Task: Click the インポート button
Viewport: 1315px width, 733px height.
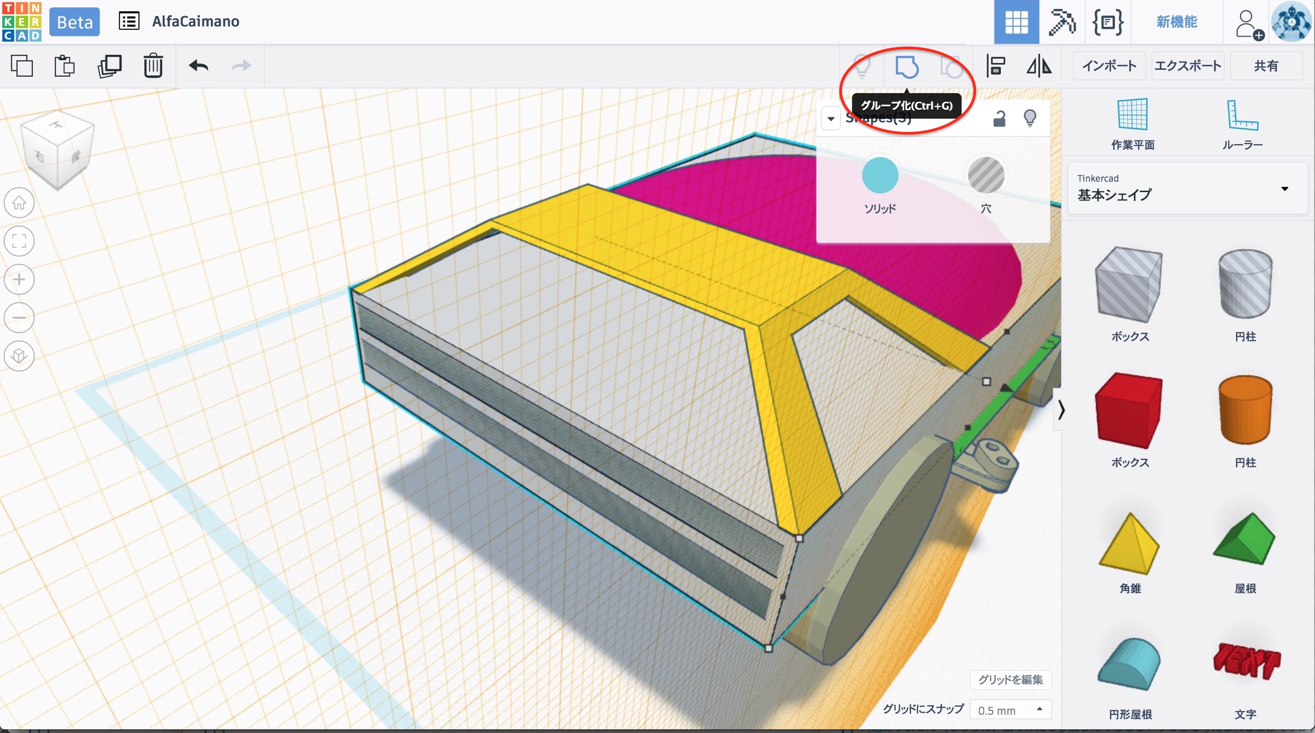Action: click(x=1109, y=66)
